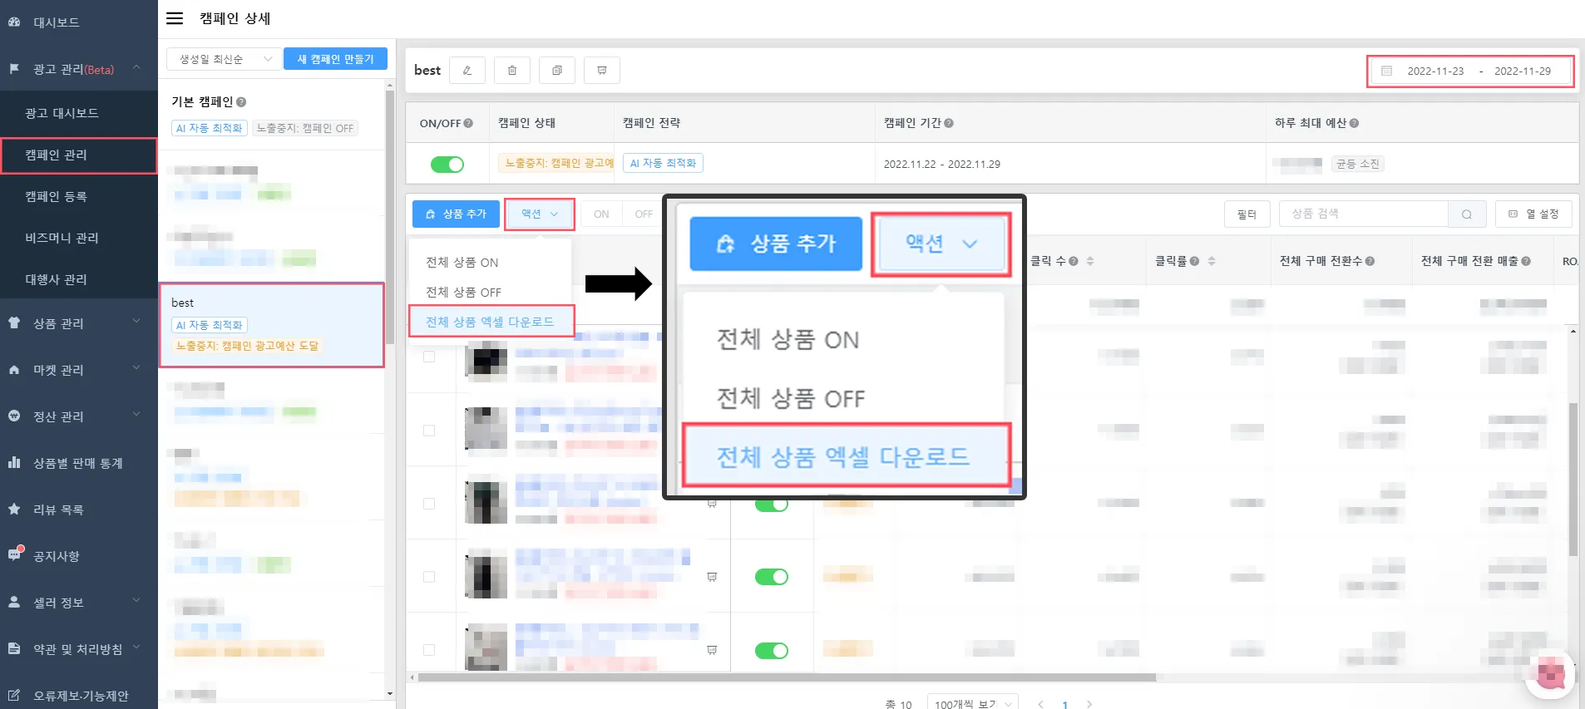Click the icon beside 정산 관리
This screenshot has height=709, width=1585.
tap(14, 416)
